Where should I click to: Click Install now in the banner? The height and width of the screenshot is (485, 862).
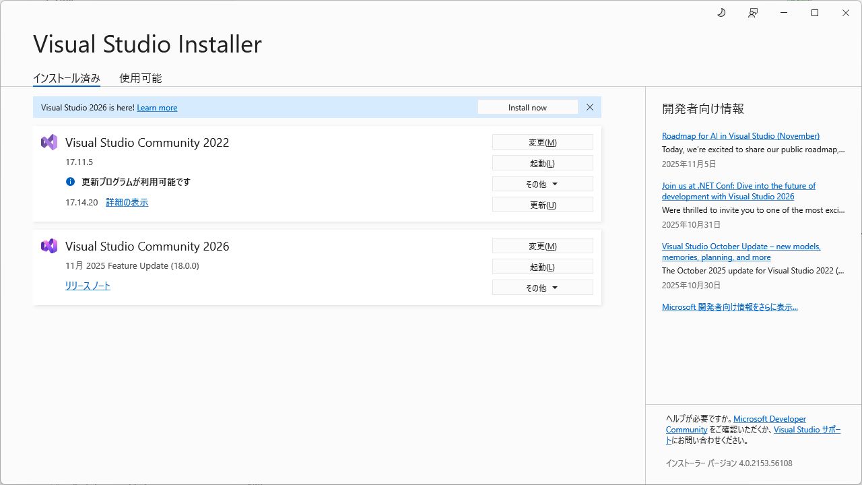527,107
